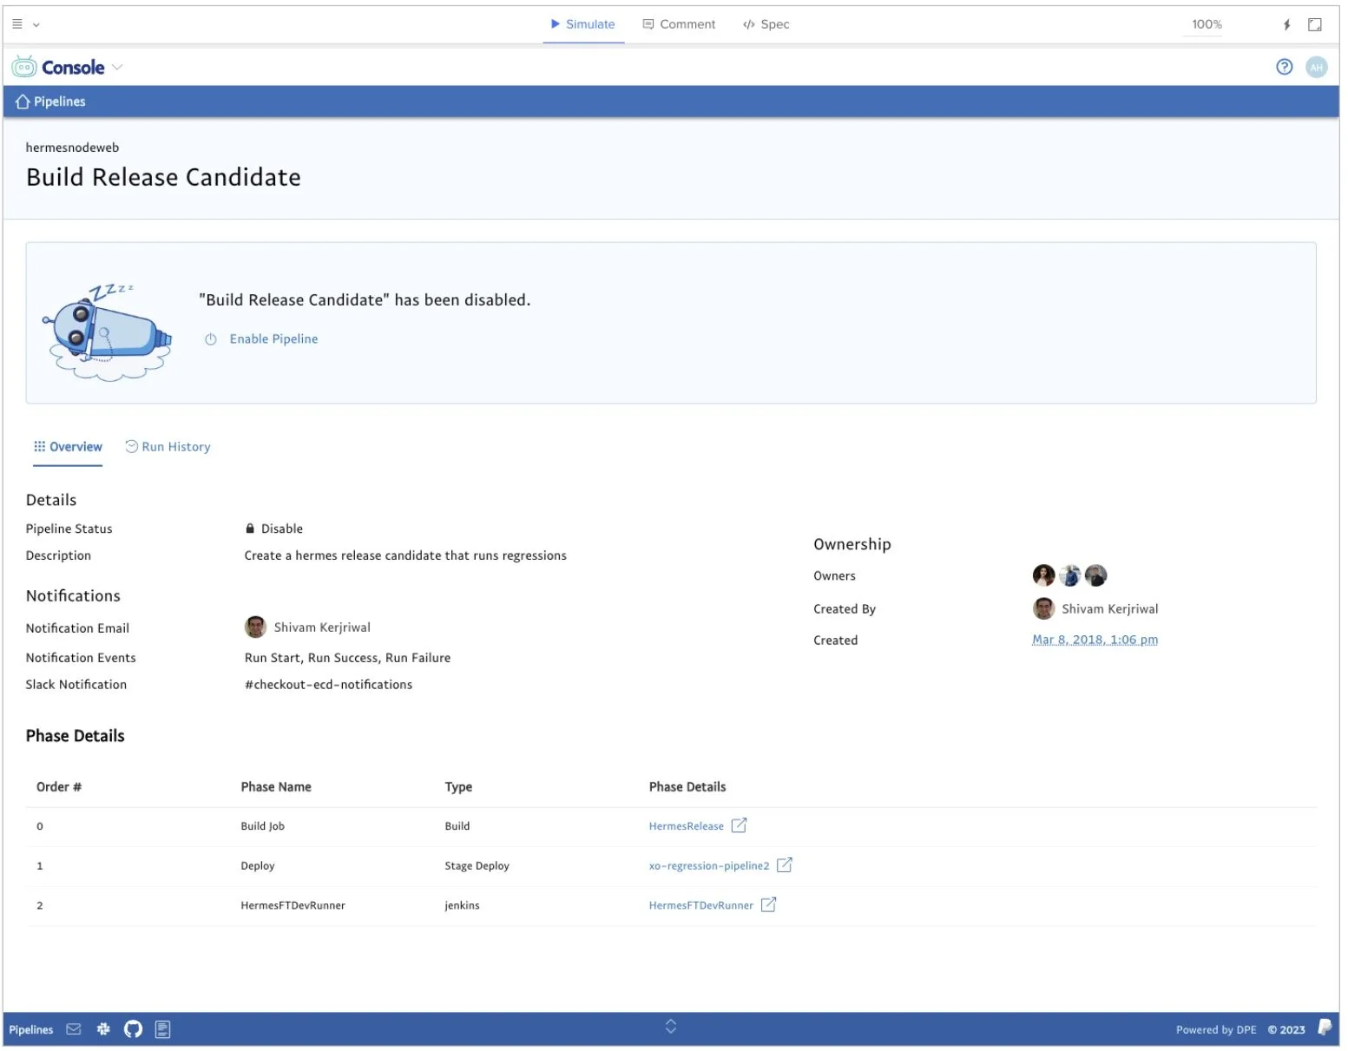Screen dimensions: 1348x1051
Task: Click the Build Job phase name cell
Action: click(x=263, y=826)
